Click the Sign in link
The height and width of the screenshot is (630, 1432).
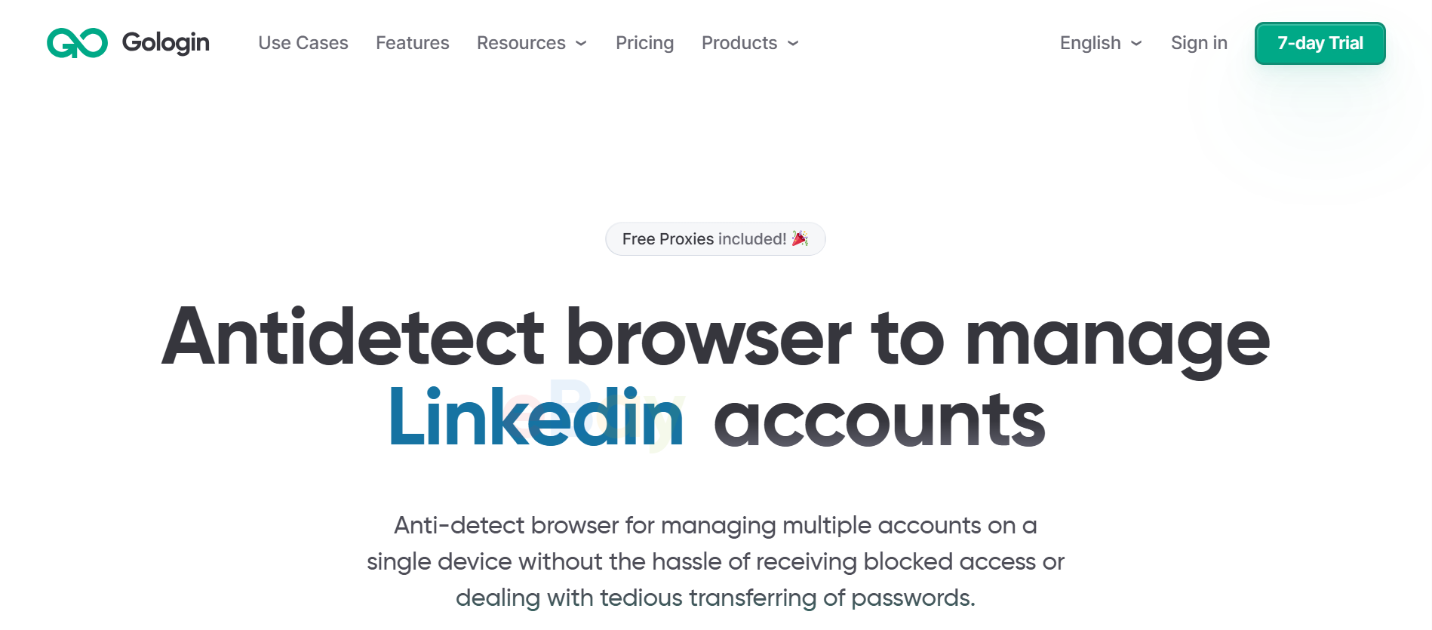click(1199, 43)
